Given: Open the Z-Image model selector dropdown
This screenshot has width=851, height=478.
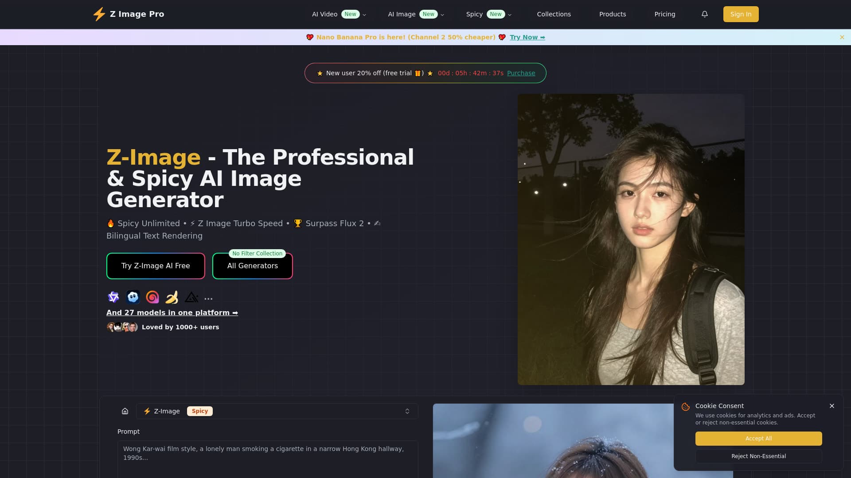Looking at the screenshot, I should point(277,411).
